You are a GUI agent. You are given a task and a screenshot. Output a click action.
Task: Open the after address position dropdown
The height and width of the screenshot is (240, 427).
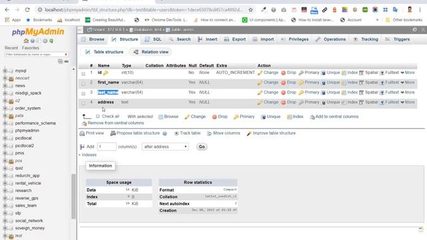click(x=165, y=147)
